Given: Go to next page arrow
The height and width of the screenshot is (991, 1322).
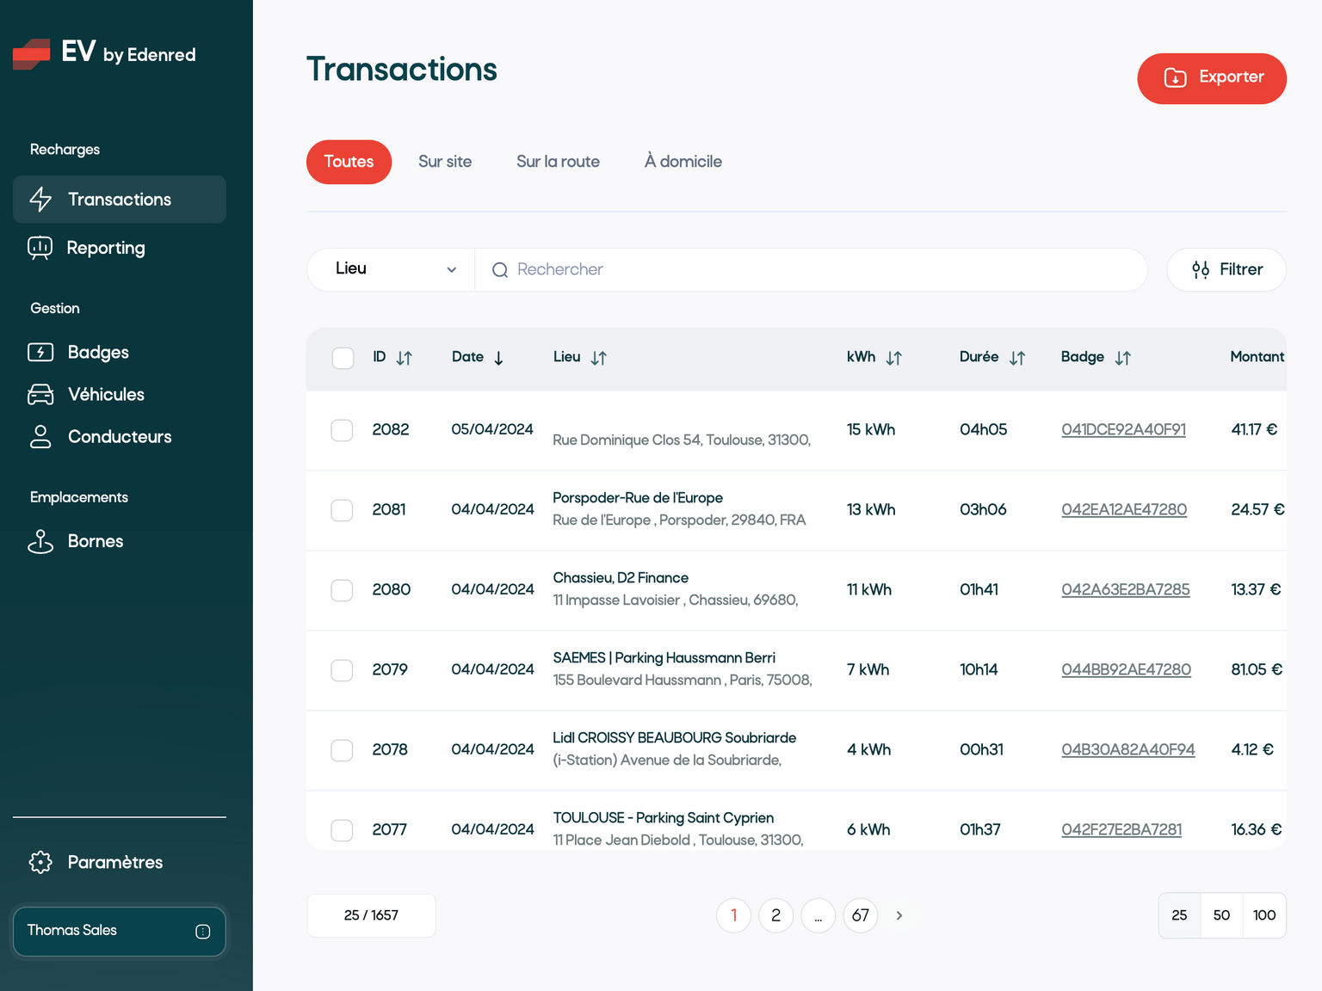Looking at the screenshot, I should coord(899,915).
